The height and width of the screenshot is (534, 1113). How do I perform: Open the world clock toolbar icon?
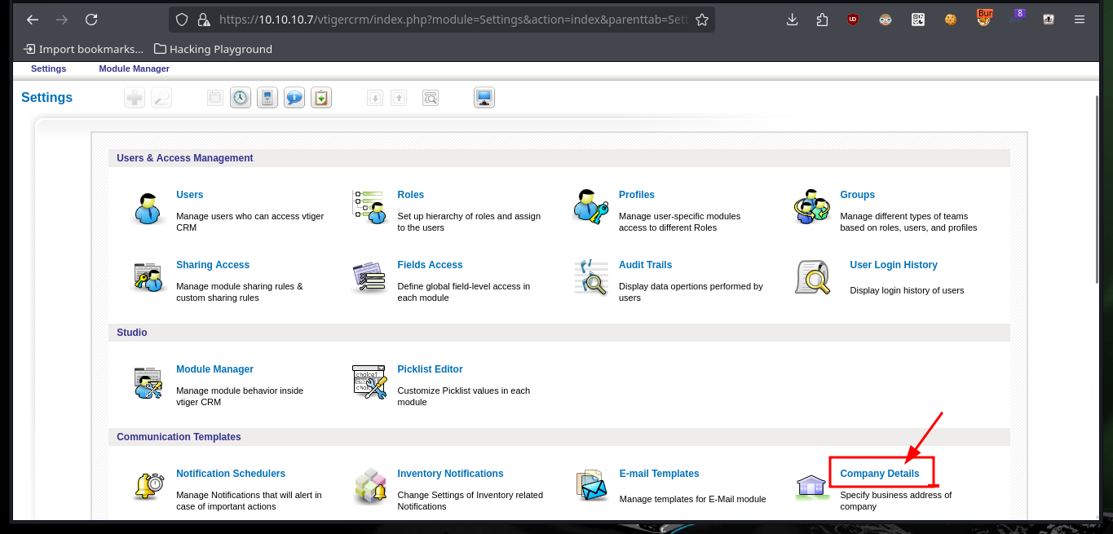coord(241,98)
